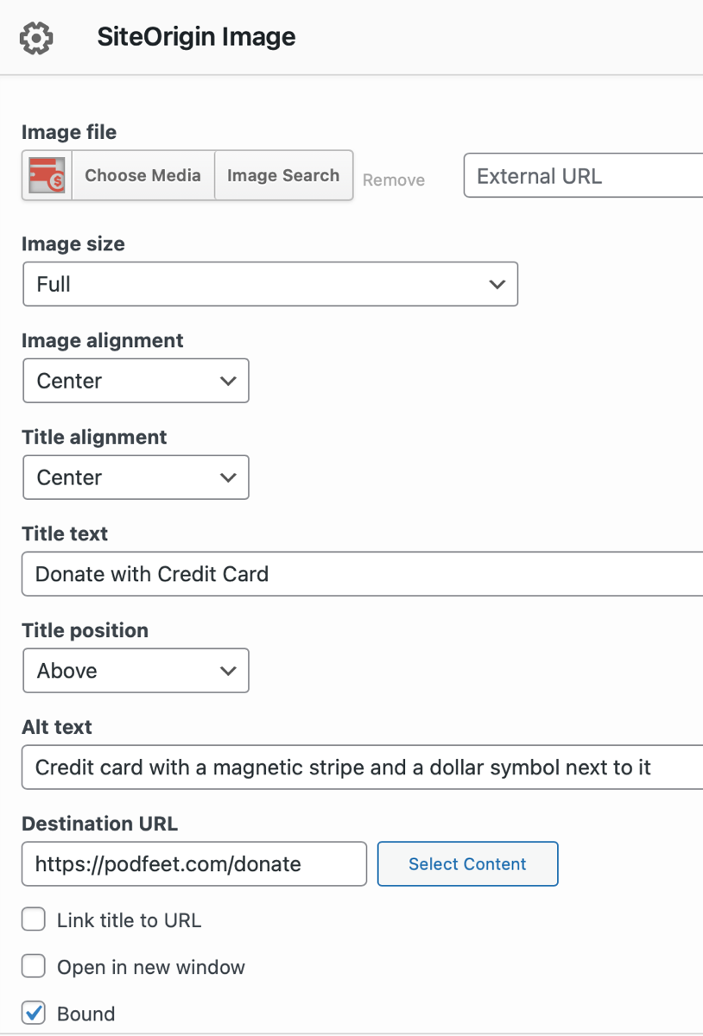The image size is (703, 1036).
Task: Enable the Link title to URL checkbox
Action: click(x=34, y=920)
